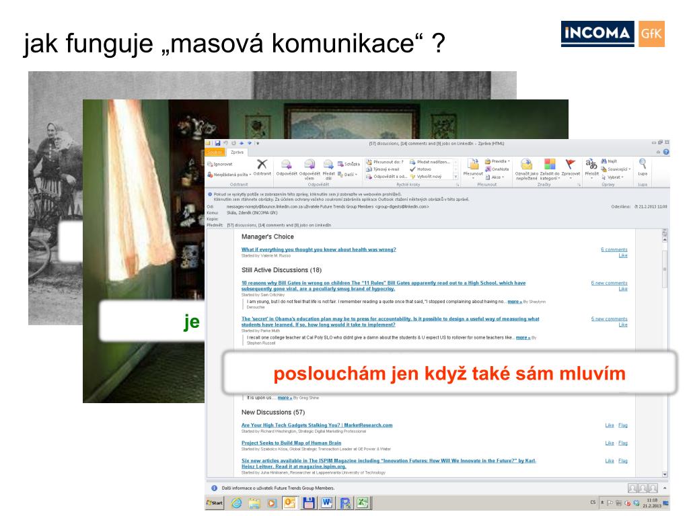The width and height of the screenshot is (689, 516).
Task: Open 'Are Your High Tech Gadgets Stalking You?' link
Action: pyautogui.click(x=317, y=425)
